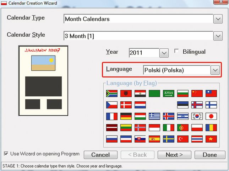Choose the Albanian flag
The image size is (229, 171).
tap(126, 93)
